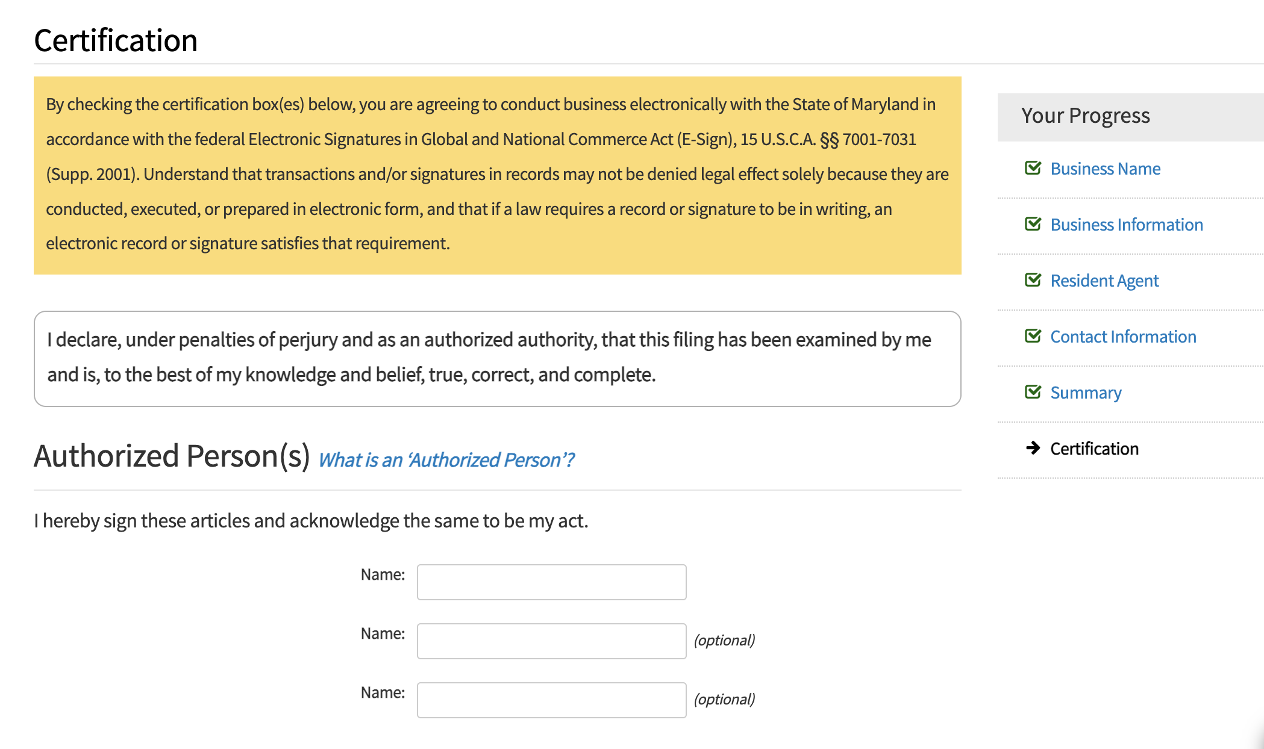Click the Your Progress panel header

(1130, 117)
